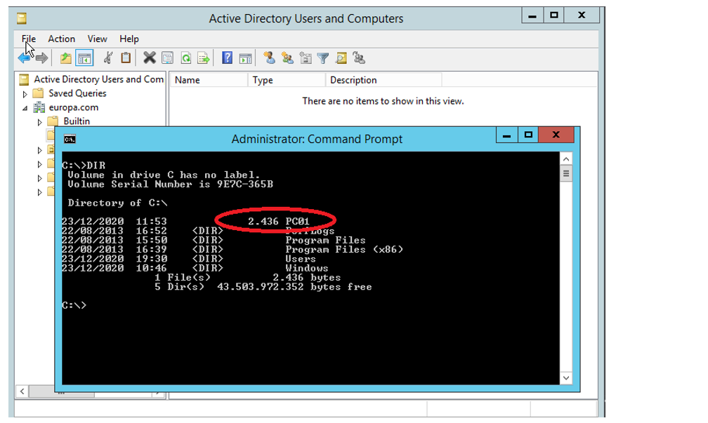Click Command Prompt scrollbar up arrow
Viewport: 708px width, 423px height.
pos(566,159)
